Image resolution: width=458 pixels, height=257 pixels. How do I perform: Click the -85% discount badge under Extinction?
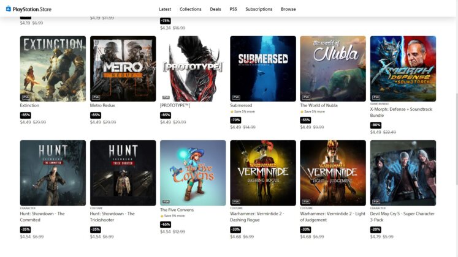click(25, 115)
